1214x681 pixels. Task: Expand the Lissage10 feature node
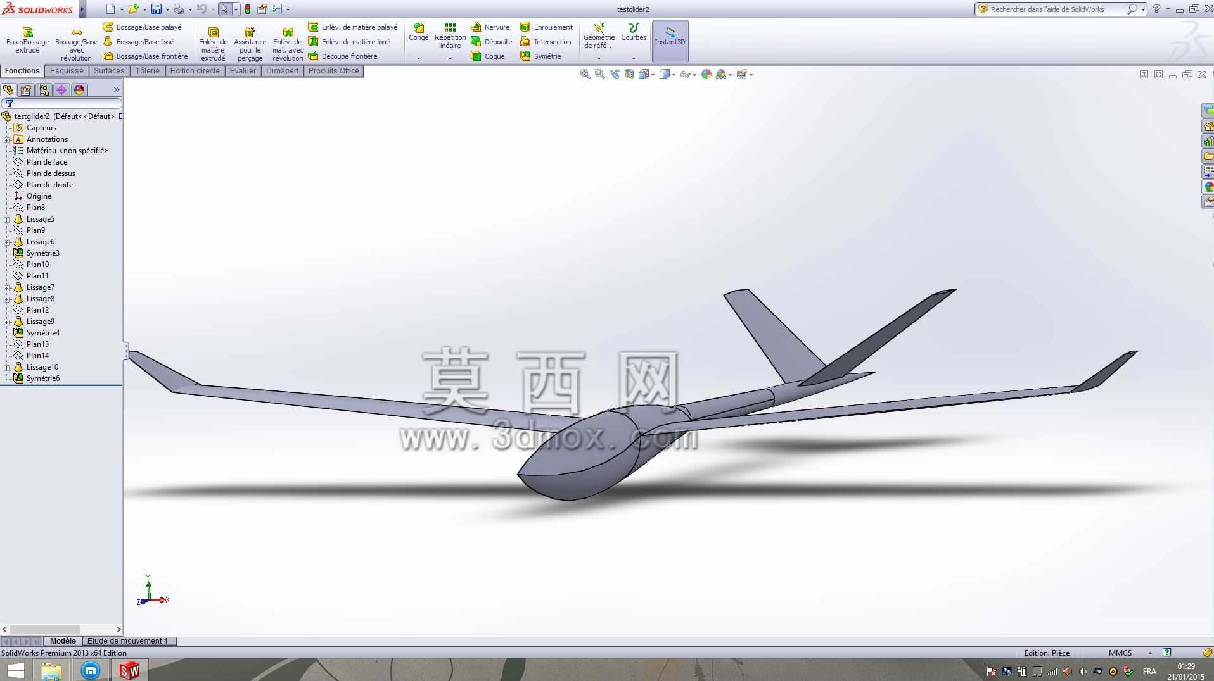tap(6, 367)
